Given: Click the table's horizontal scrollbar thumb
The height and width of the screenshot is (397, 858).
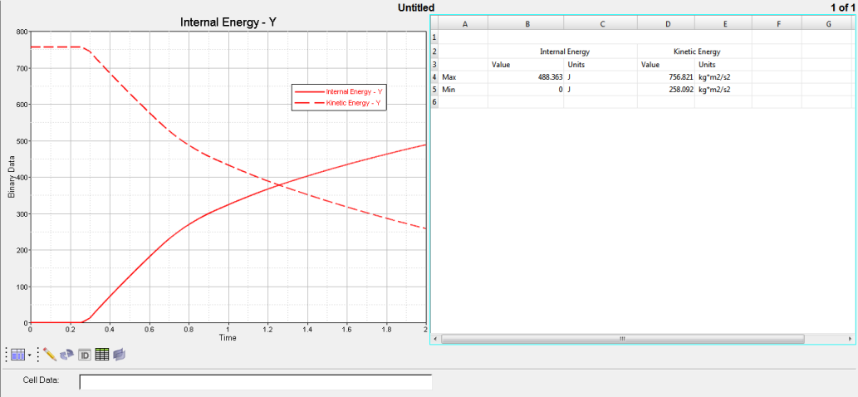Looking at the screenshot, I should [623, 339].
